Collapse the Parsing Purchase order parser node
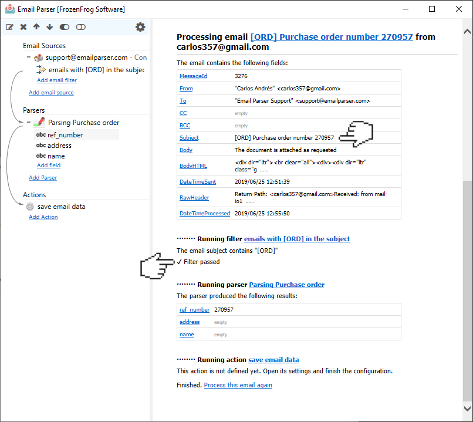The image size is (473, 422). click(x=29, y=122)
